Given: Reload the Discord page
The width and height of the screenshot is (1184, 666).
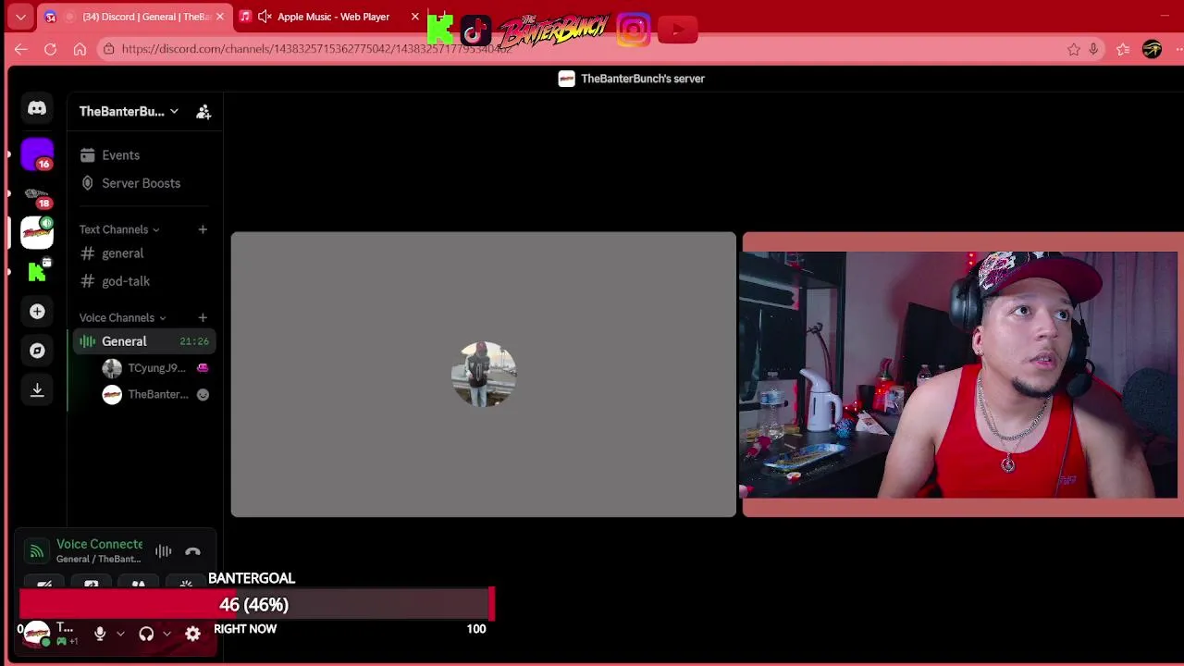Looking at the screenshot, I should (50, 49).
